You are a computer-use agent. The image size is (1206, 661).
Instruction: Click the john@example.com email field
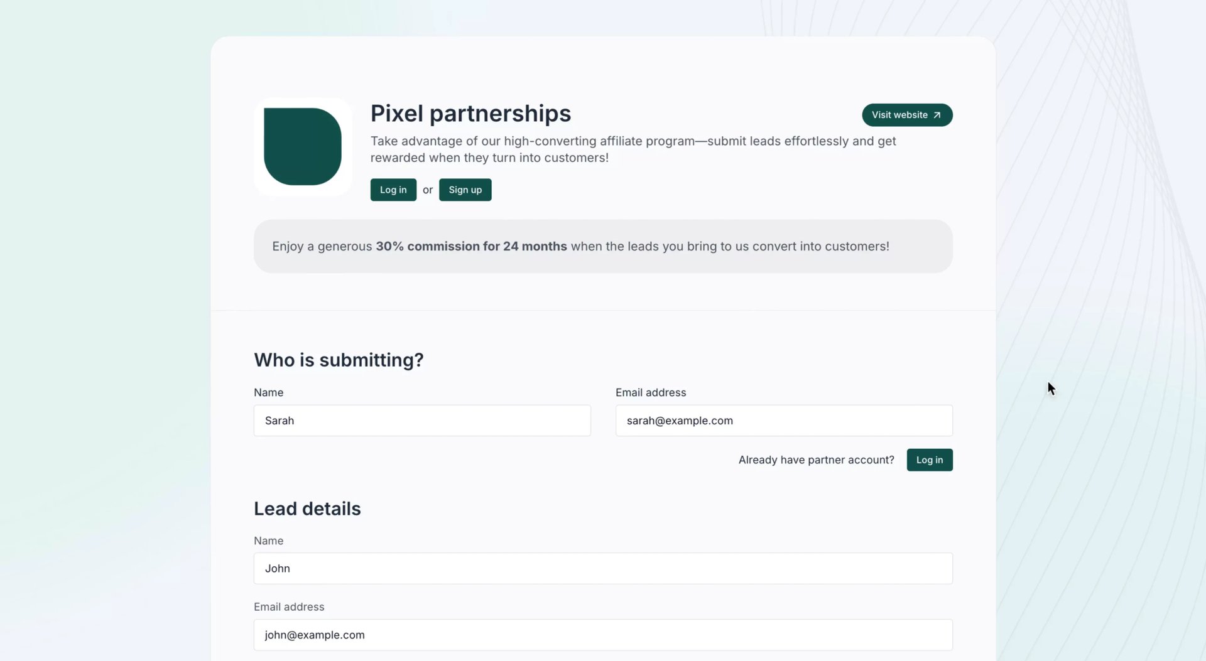point(603,635)
